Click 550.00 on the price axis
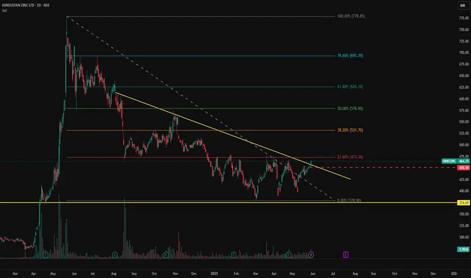Screen dimensions: 471x278 click(464, 122)
